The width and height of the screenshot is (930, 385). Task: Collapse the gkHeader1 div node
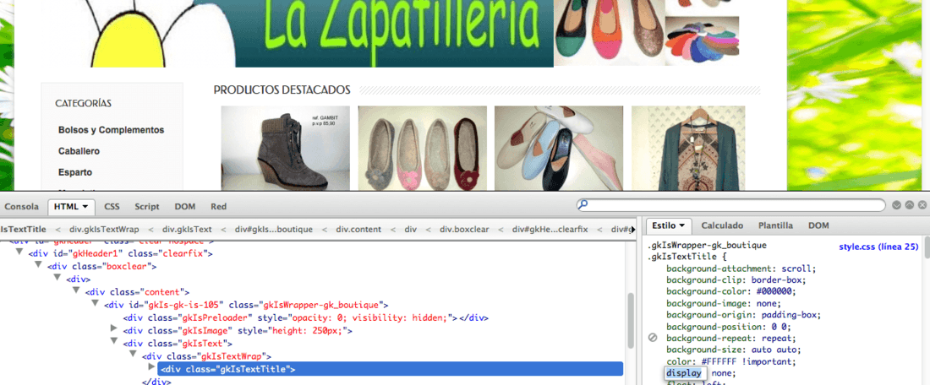tap(19, 253)
